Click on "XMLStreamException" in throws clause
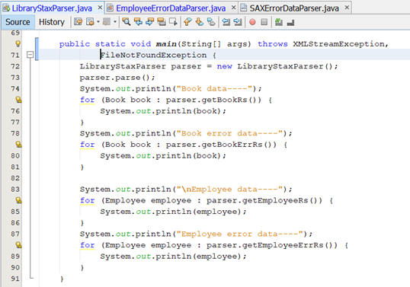The height and width of the screenshot is (287, 410). [x=339, y=44]
